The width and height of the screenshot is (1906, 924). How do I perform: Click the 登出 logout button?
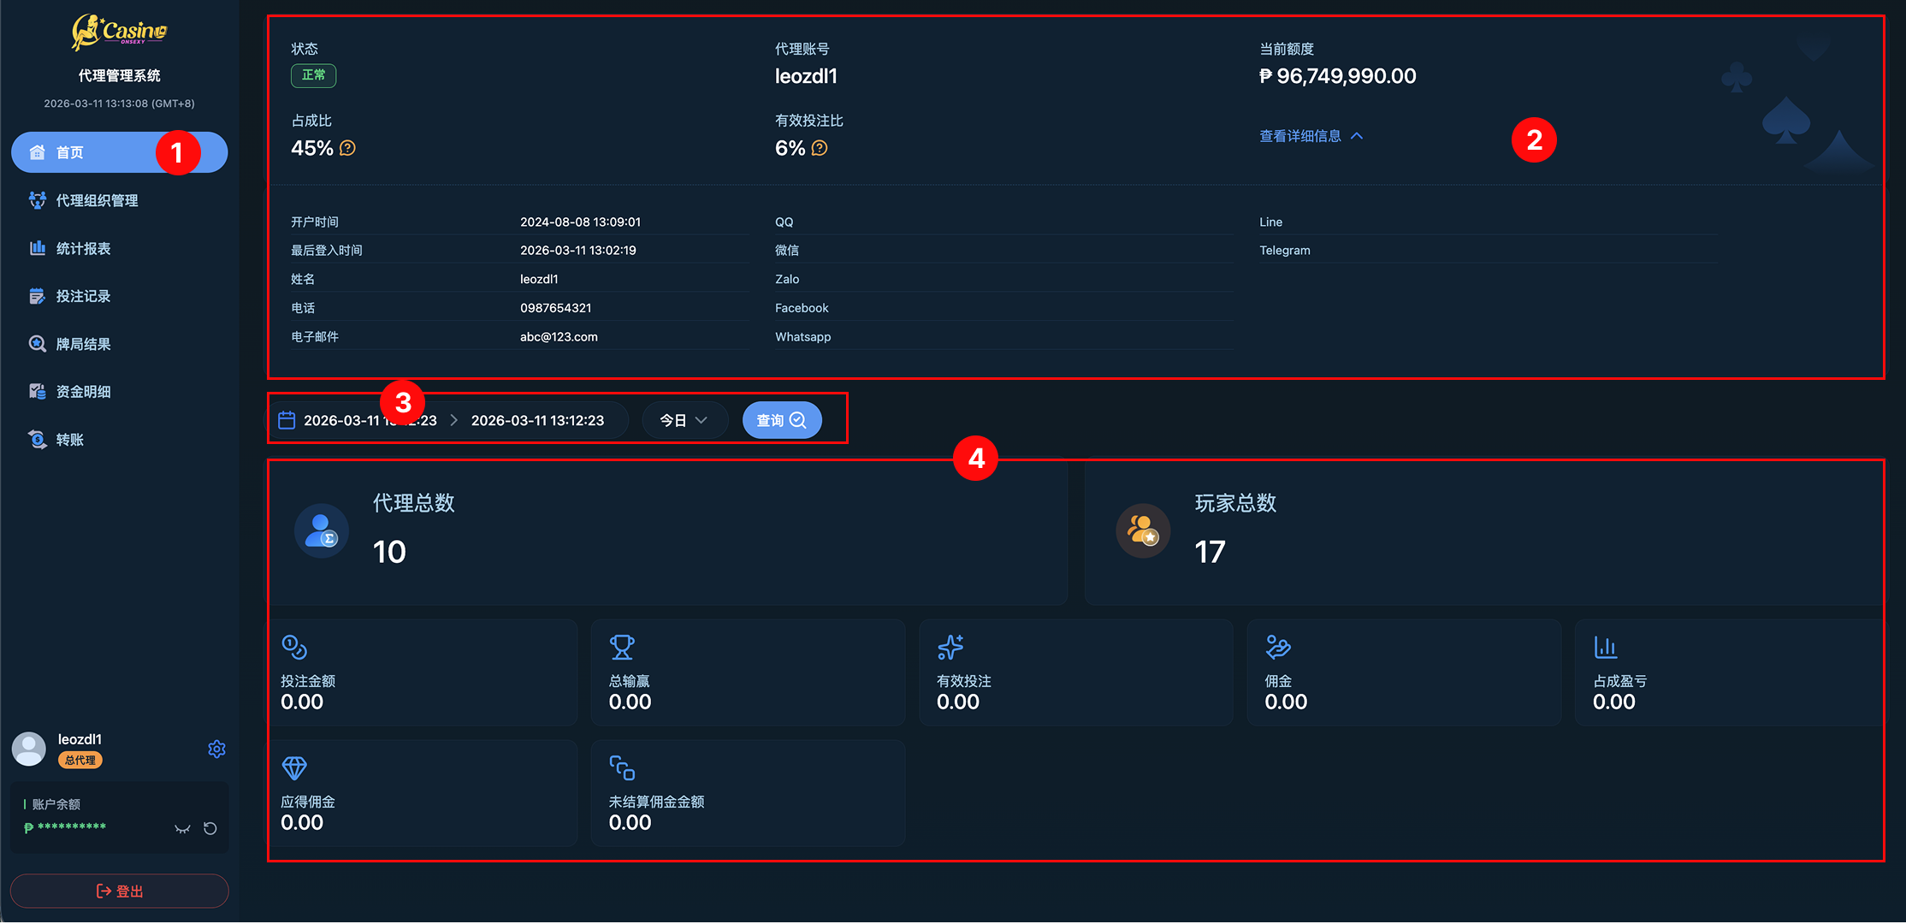pos(119,891)
